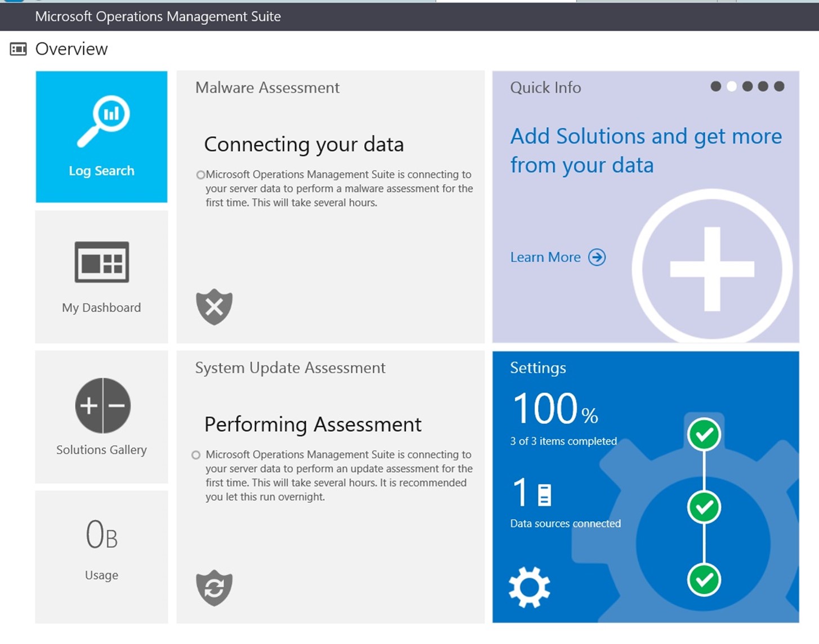Open the Solutions Gallery plus-minus icon

[x=103, y=405]
